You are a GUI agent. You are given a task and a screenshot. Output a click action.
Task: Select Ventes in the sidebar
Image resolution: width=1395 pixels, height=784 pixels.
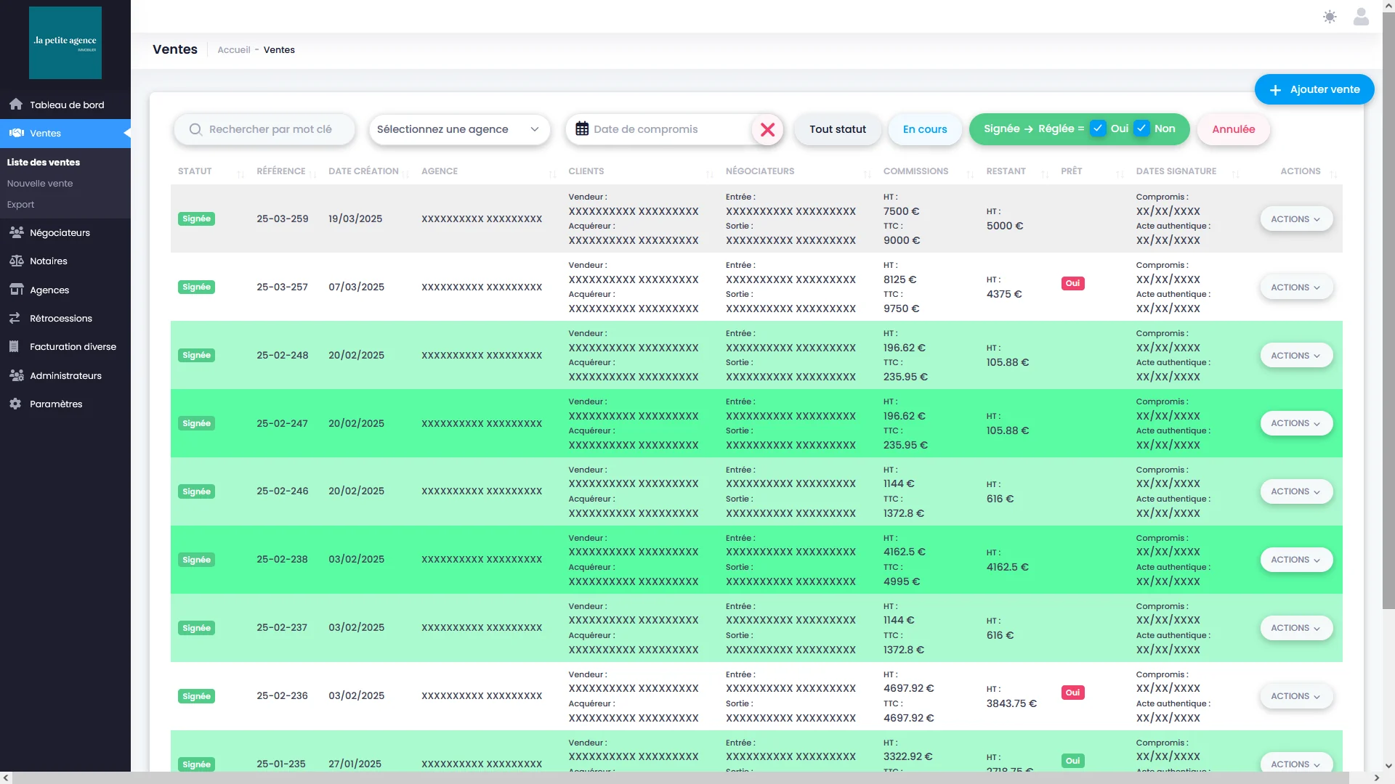(x=65, y=133)
